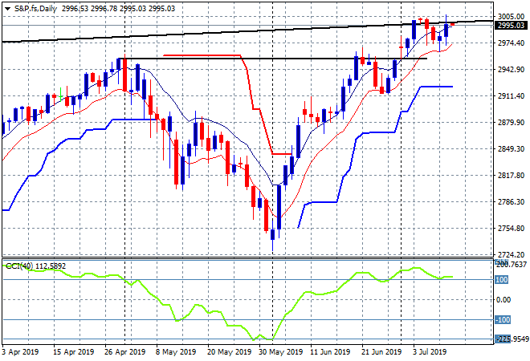The height and width of the screenshot is (361, 530).
Task: Click the 2724.20 price axis label
Action: 511,254
